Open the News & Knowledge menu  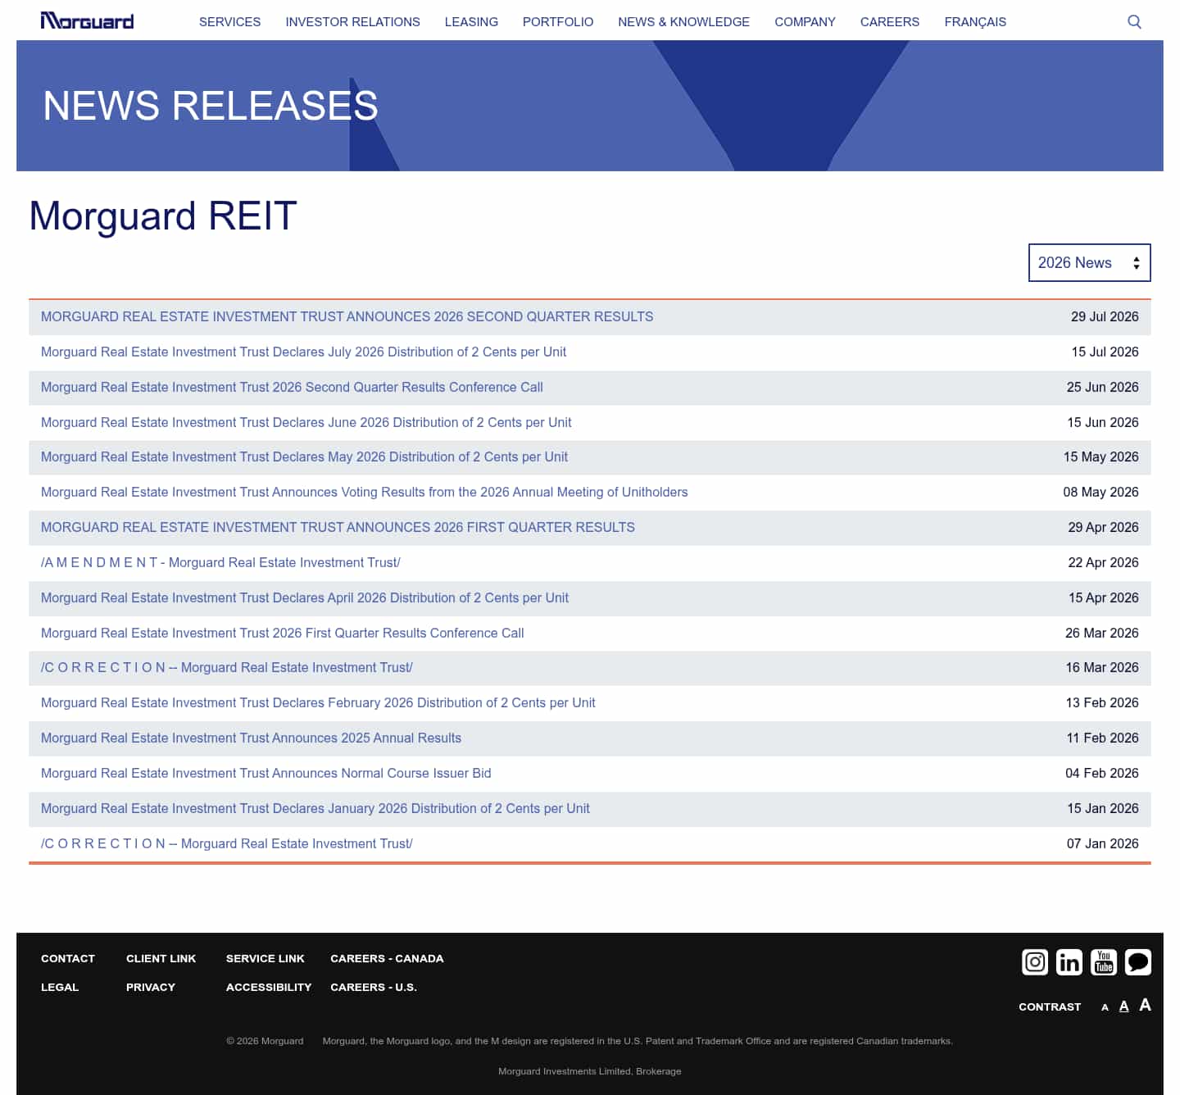coord(683,22)
